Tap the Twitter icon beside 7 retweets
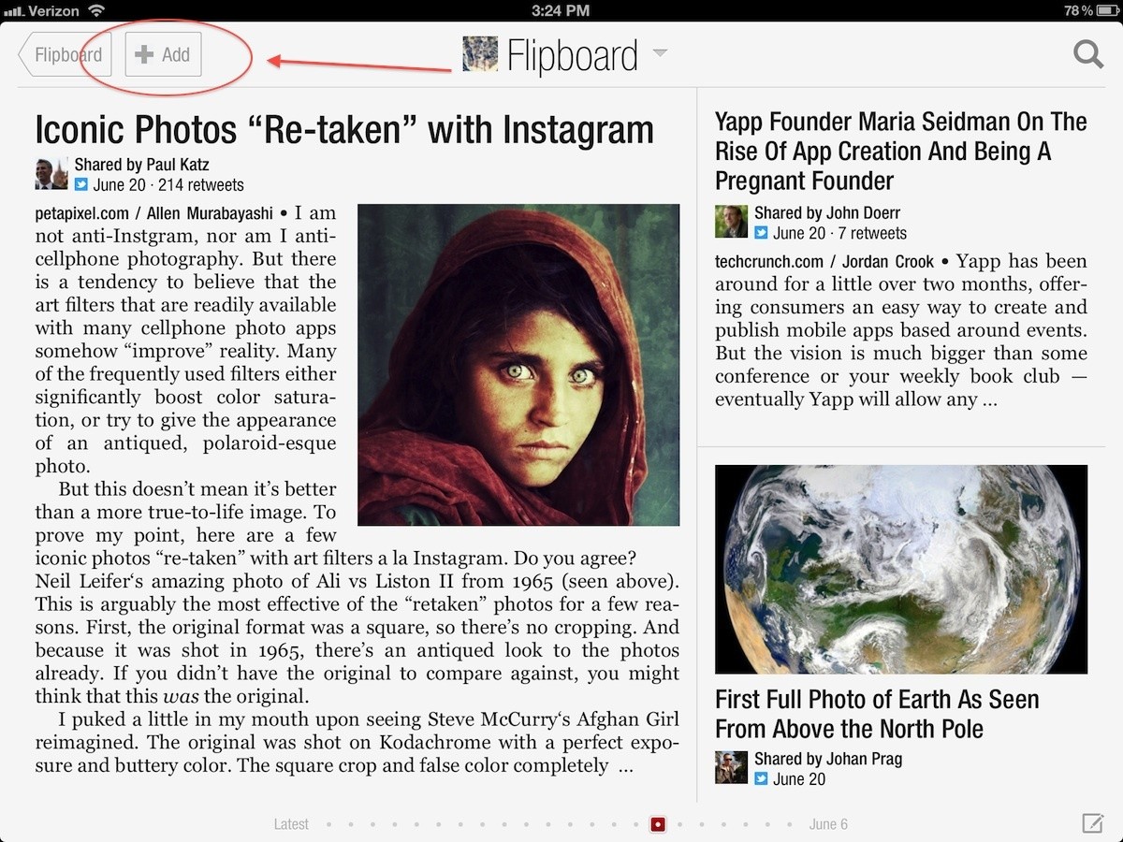Viewport: 1123px width, 842px height. tap(762, 233)
